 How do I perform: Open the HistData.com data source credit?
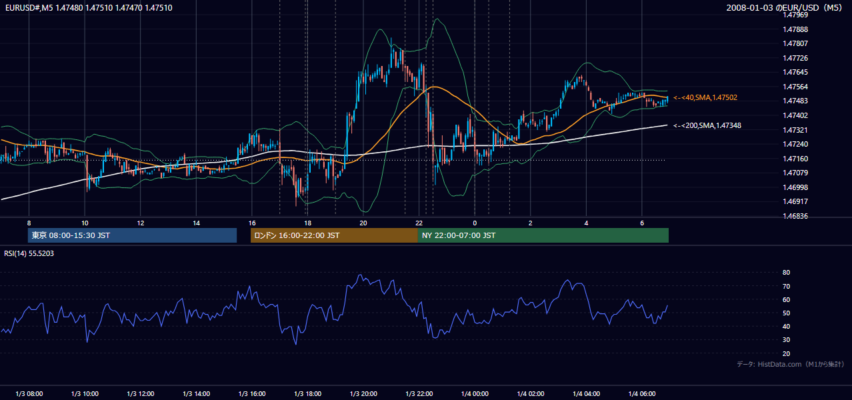[x=791, y=364]
